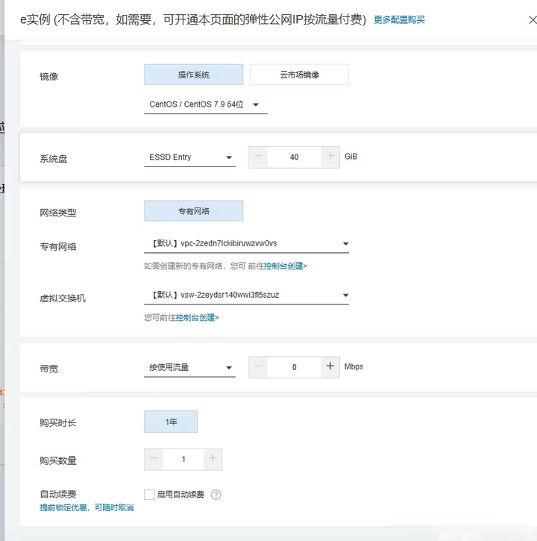Decrease bandwidth Mbps with minus button
Viewport: 537px width, 541px height.
tap(258, 366)
